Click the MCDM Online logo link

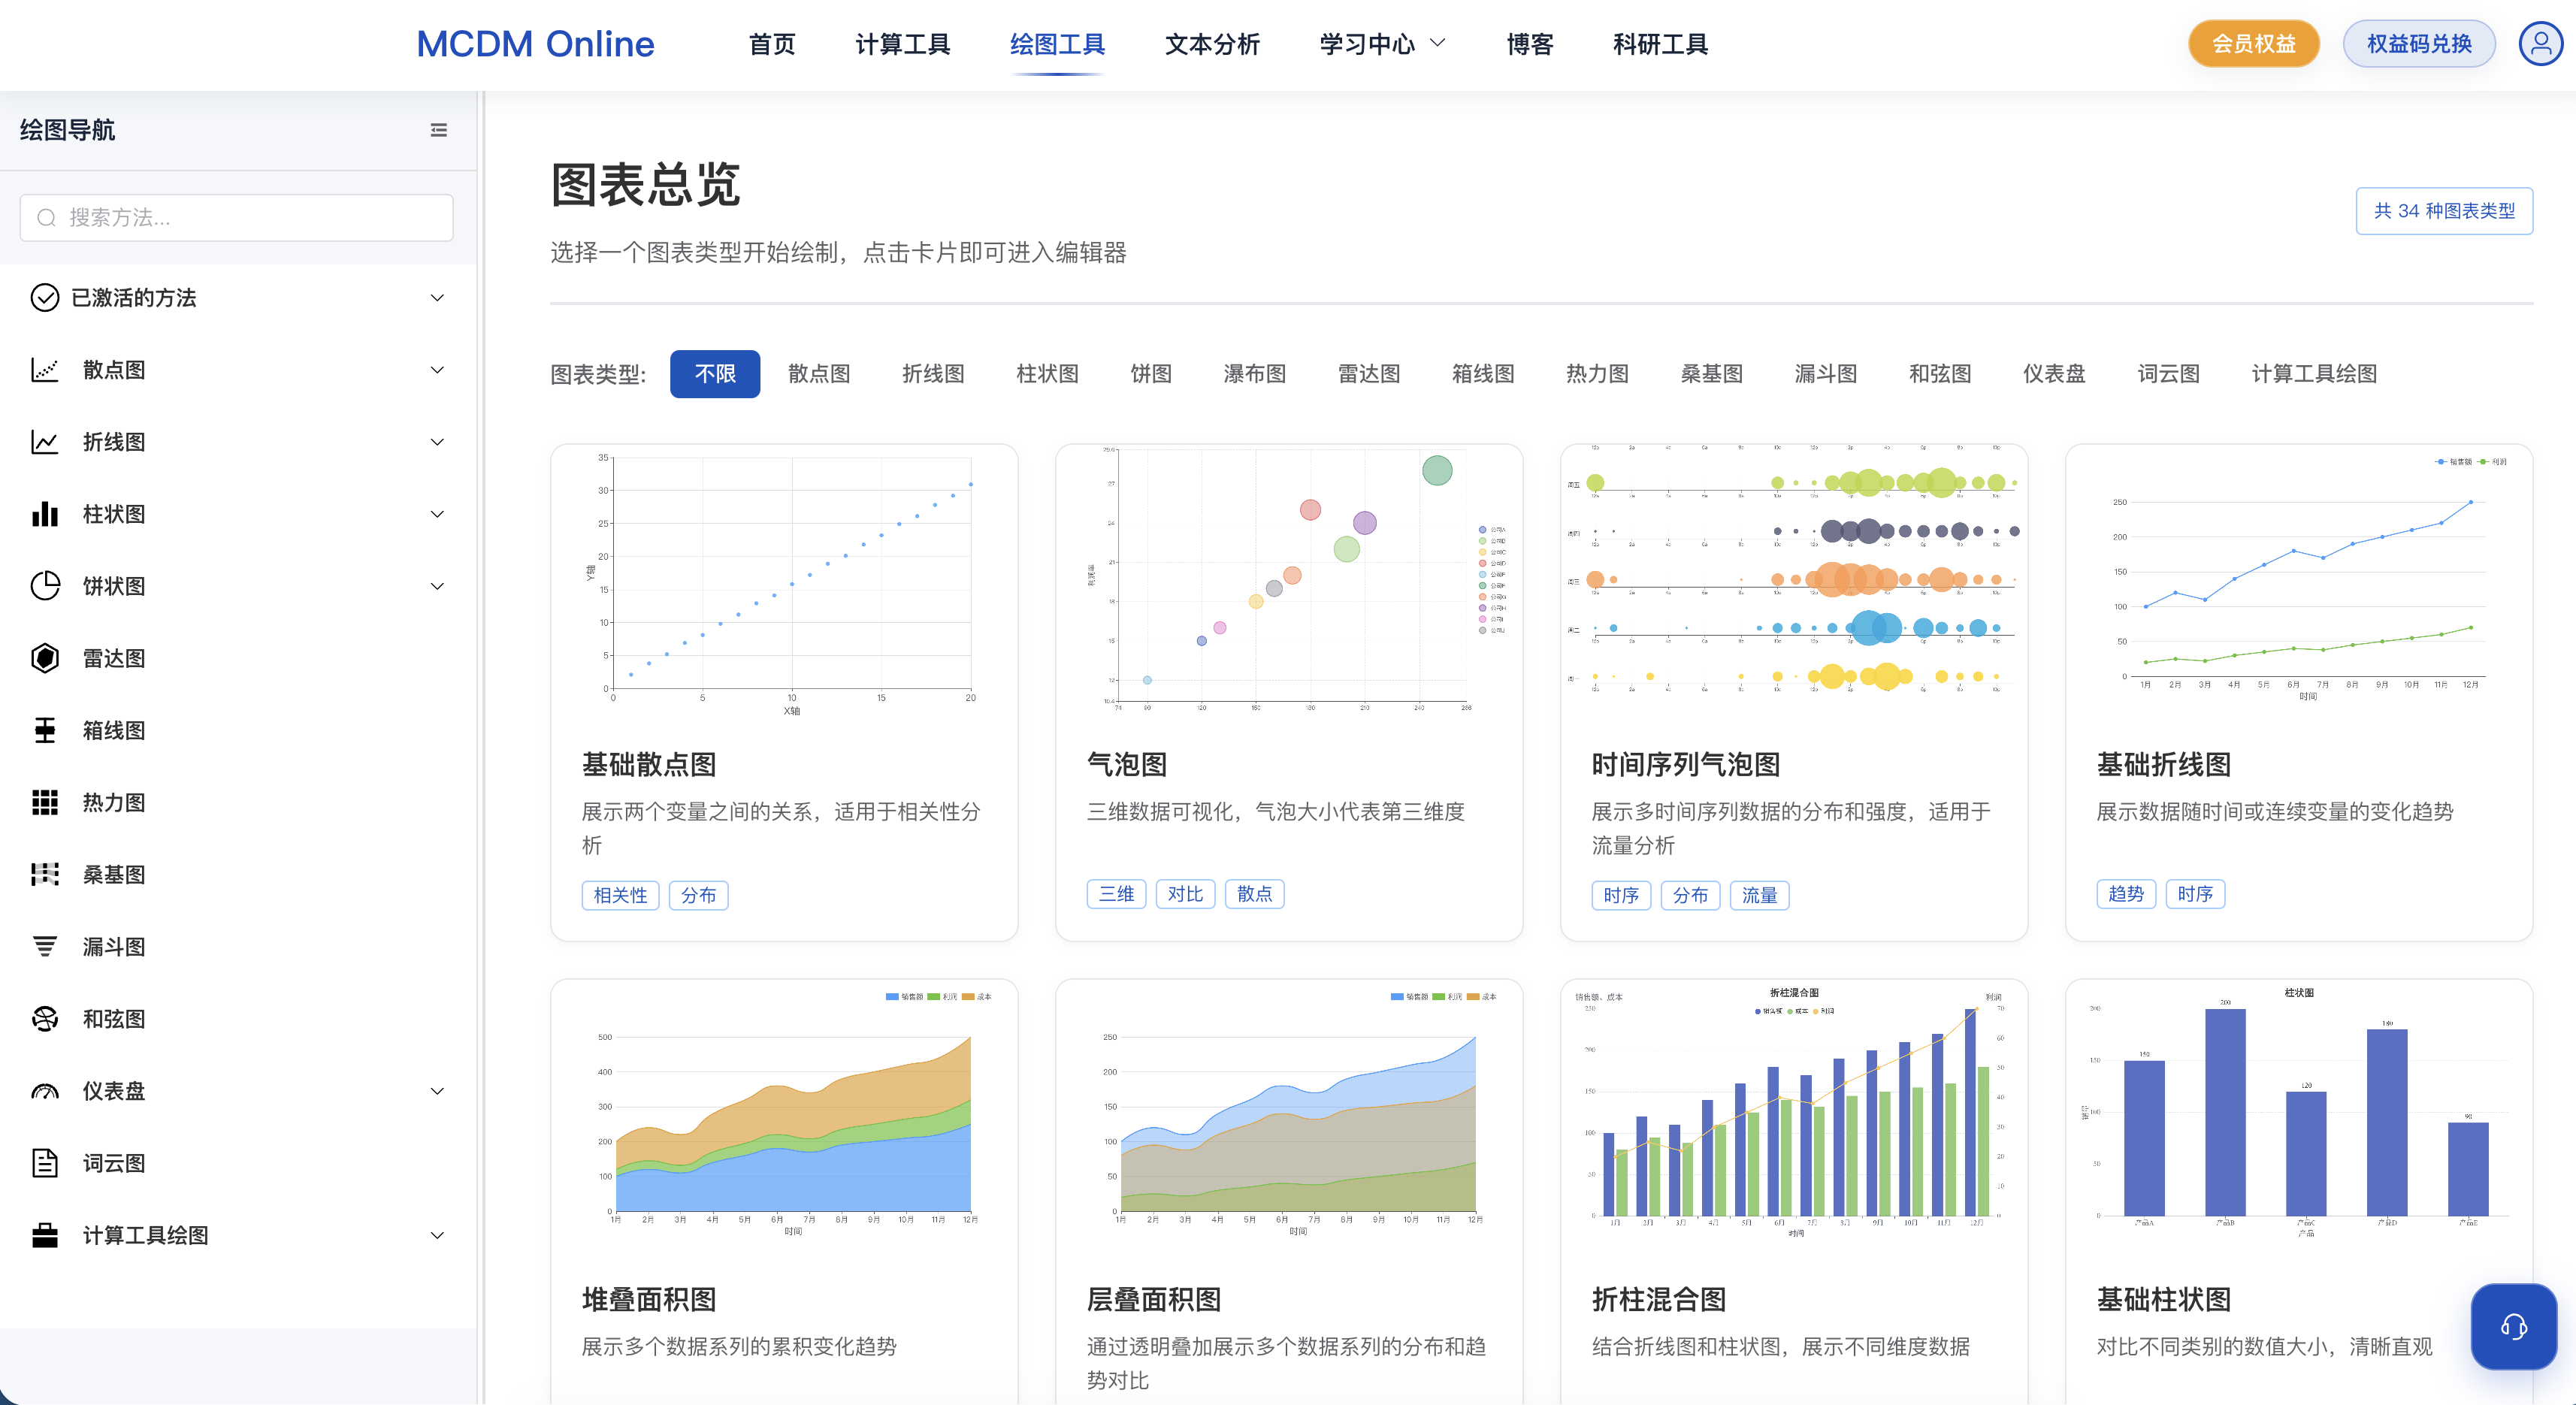[x=535, y=44]
